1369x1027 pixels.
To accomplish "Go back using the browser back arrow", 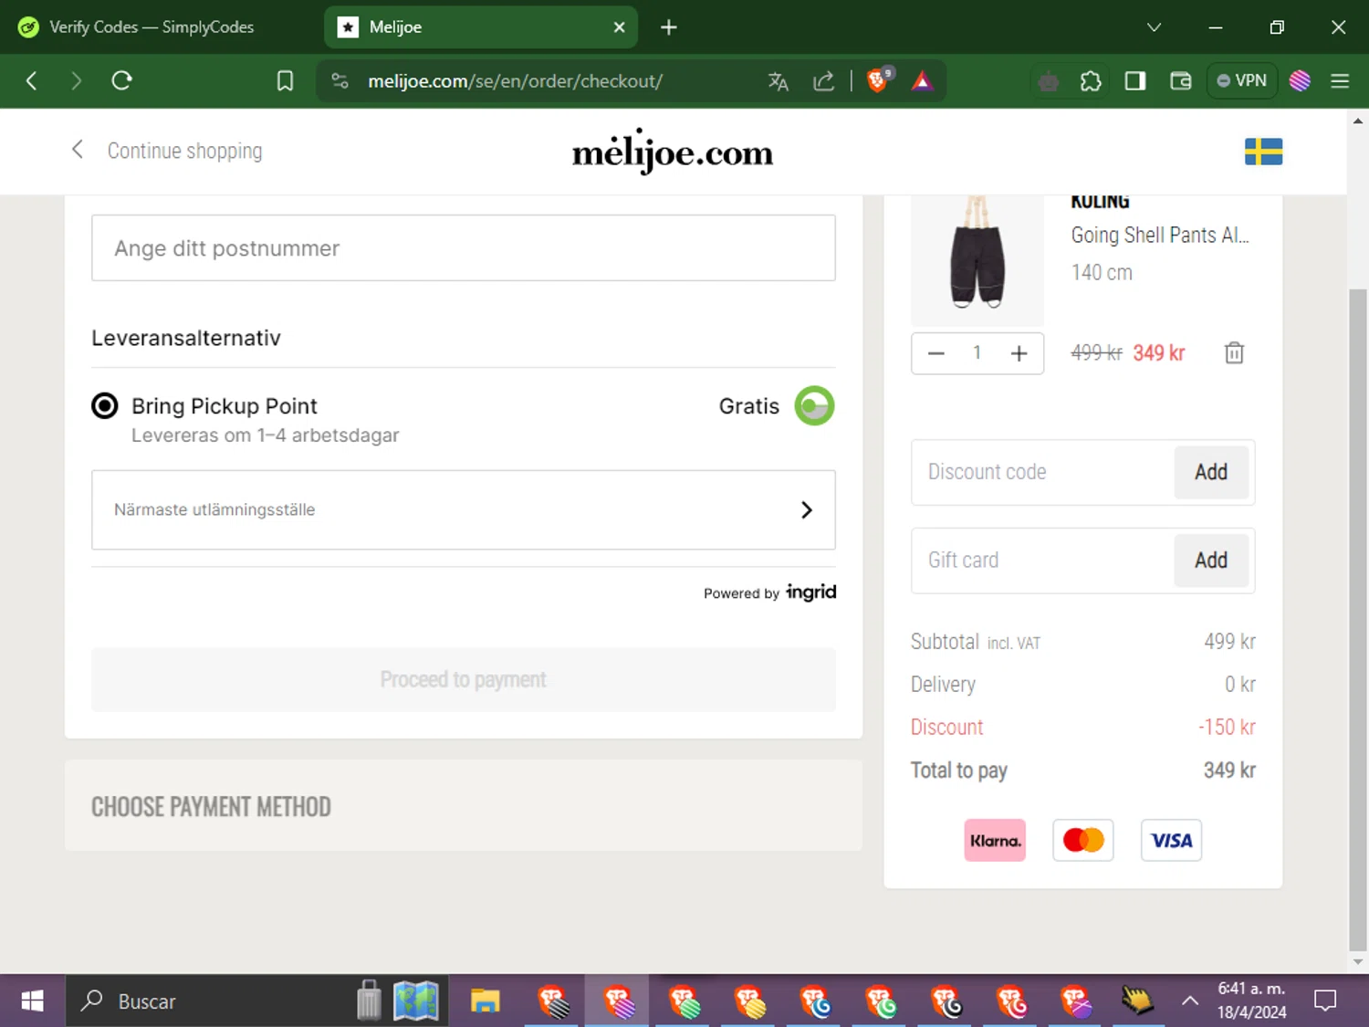I will click(31, 80).
